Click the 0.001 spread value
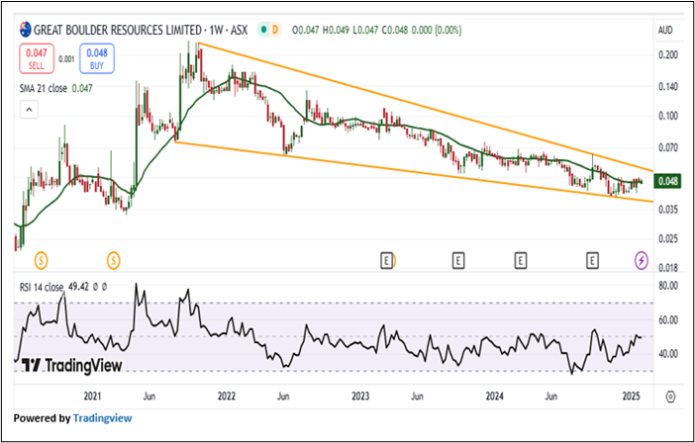This screenshot has width=695, height=443. click(66, 59)
